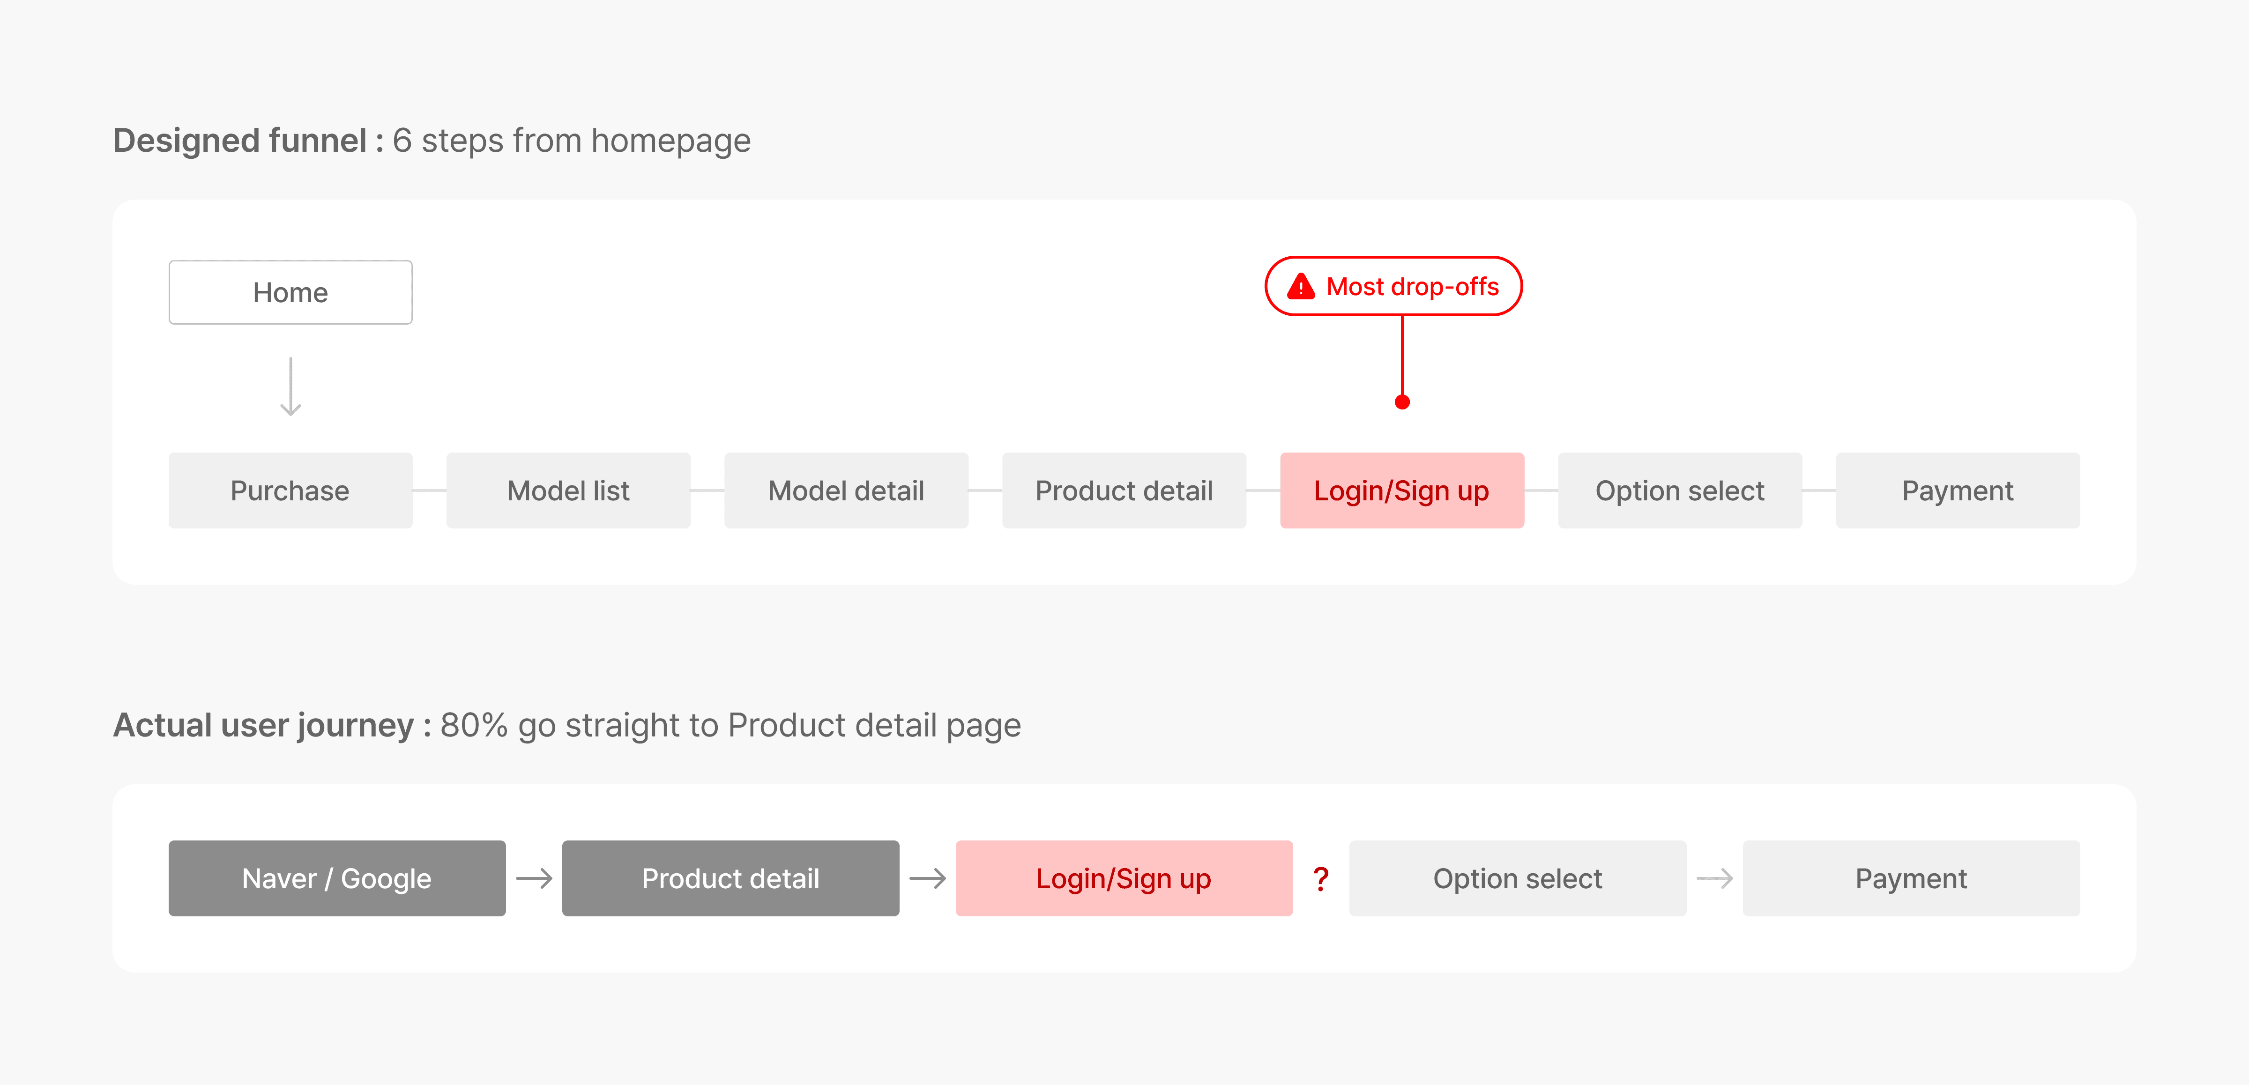Click the red dot above Login/Sign up
Viewport: 2249px width, 1085px height.
(x=1402, y=402)
